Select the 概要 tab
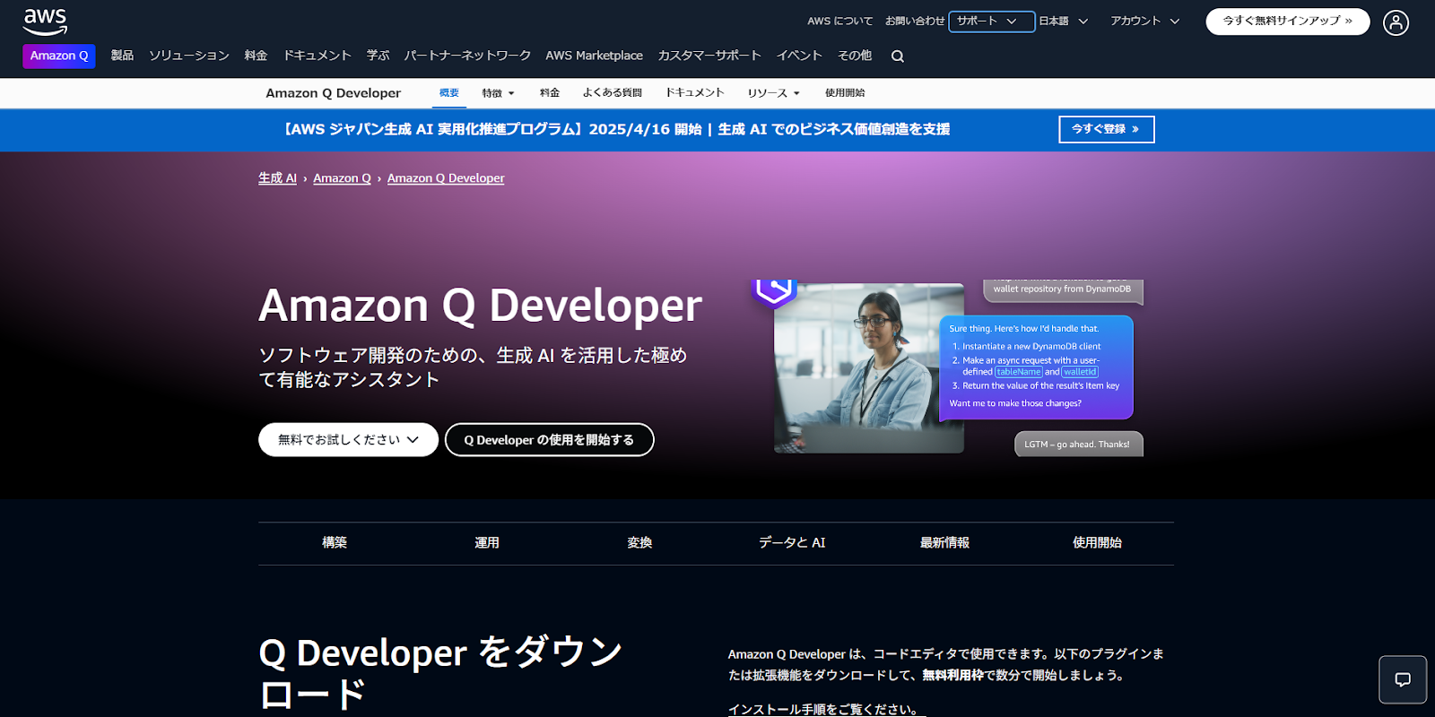 [449, 93]
